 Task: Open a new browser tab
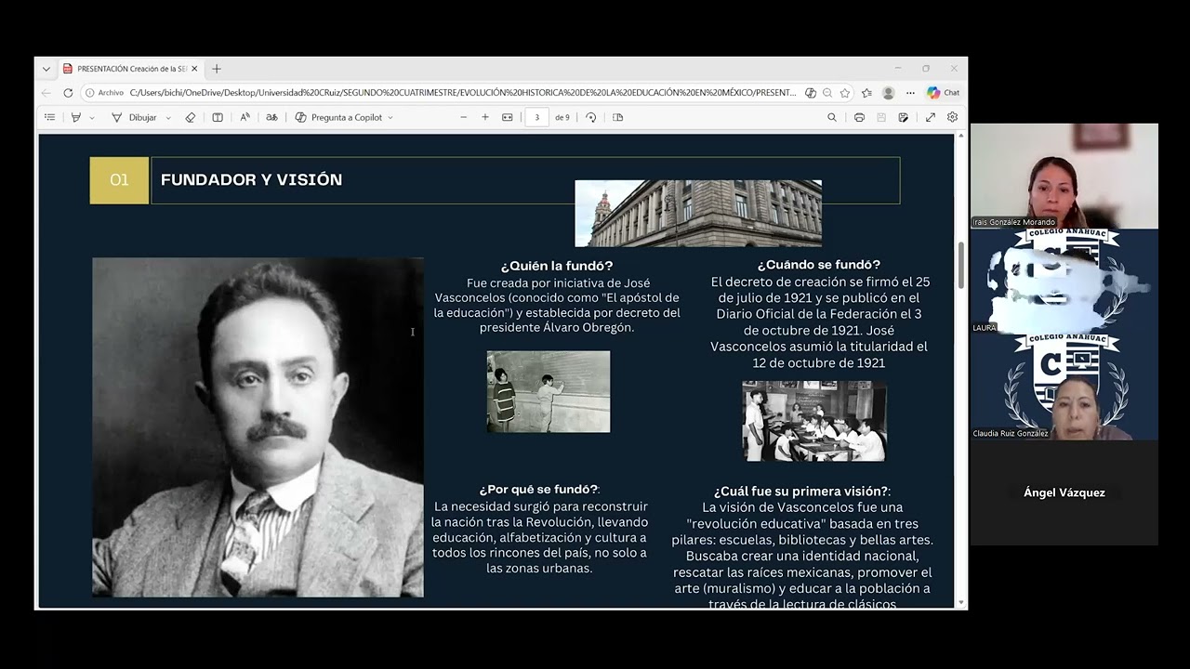[217, 69]
